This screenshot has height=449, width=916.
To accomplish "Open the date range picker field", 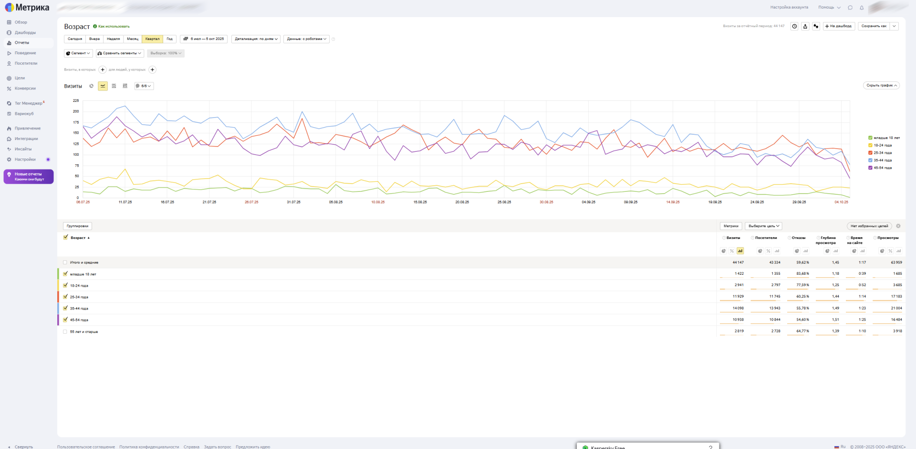I will click(x=204, y=39).
